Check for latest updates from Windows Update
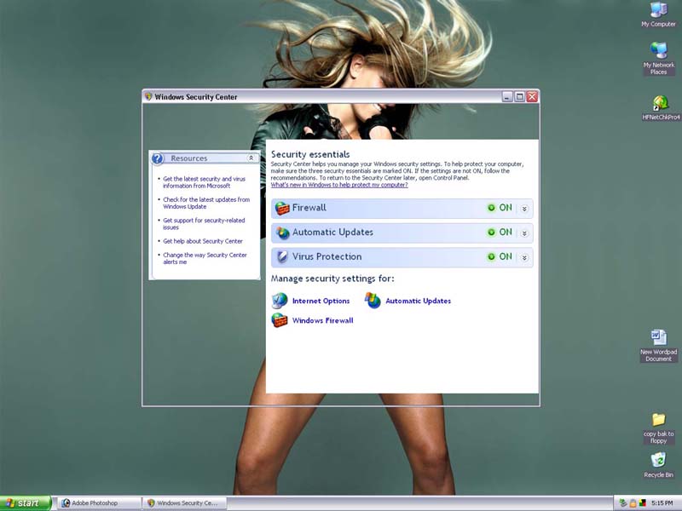 point(206,203)
